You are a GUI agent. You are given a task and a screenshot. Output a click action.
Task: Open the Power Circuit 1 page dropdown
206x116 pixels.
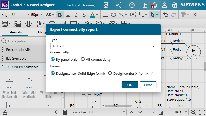coord(98,112)
